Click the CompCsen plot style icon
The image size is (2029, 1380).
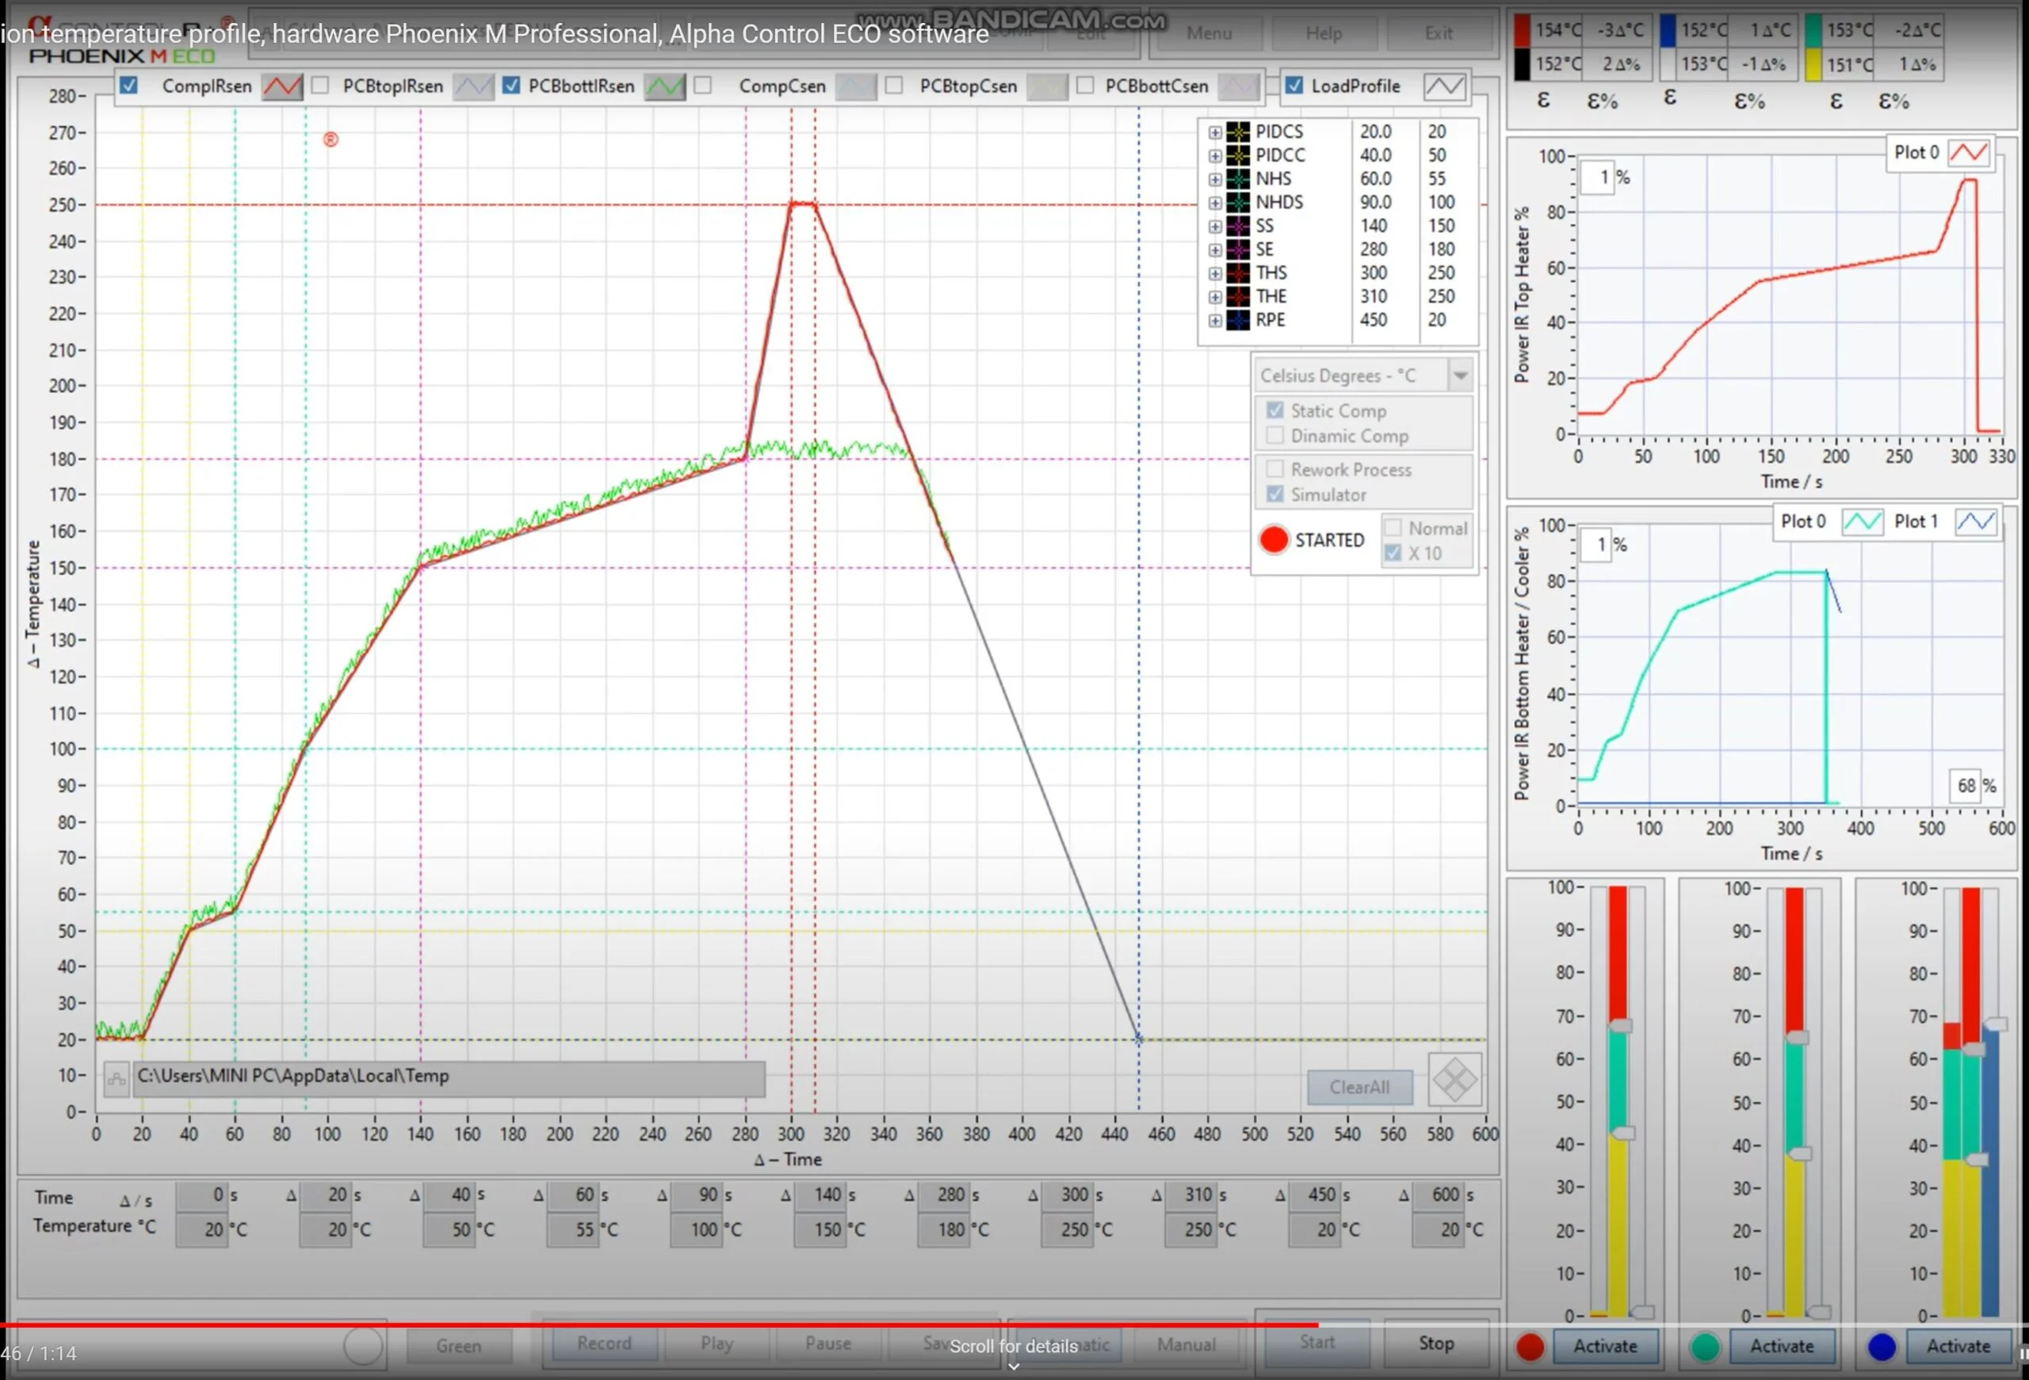[x=856, y=86]
